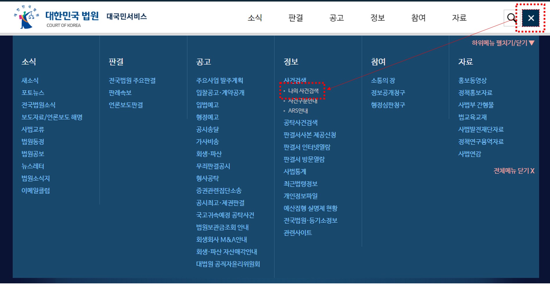Image resolution: width=550 pixels, height=290 pixels.
Task: Open 최근법령정보 link
Action: pyautogui.click(x=301, y=184)
